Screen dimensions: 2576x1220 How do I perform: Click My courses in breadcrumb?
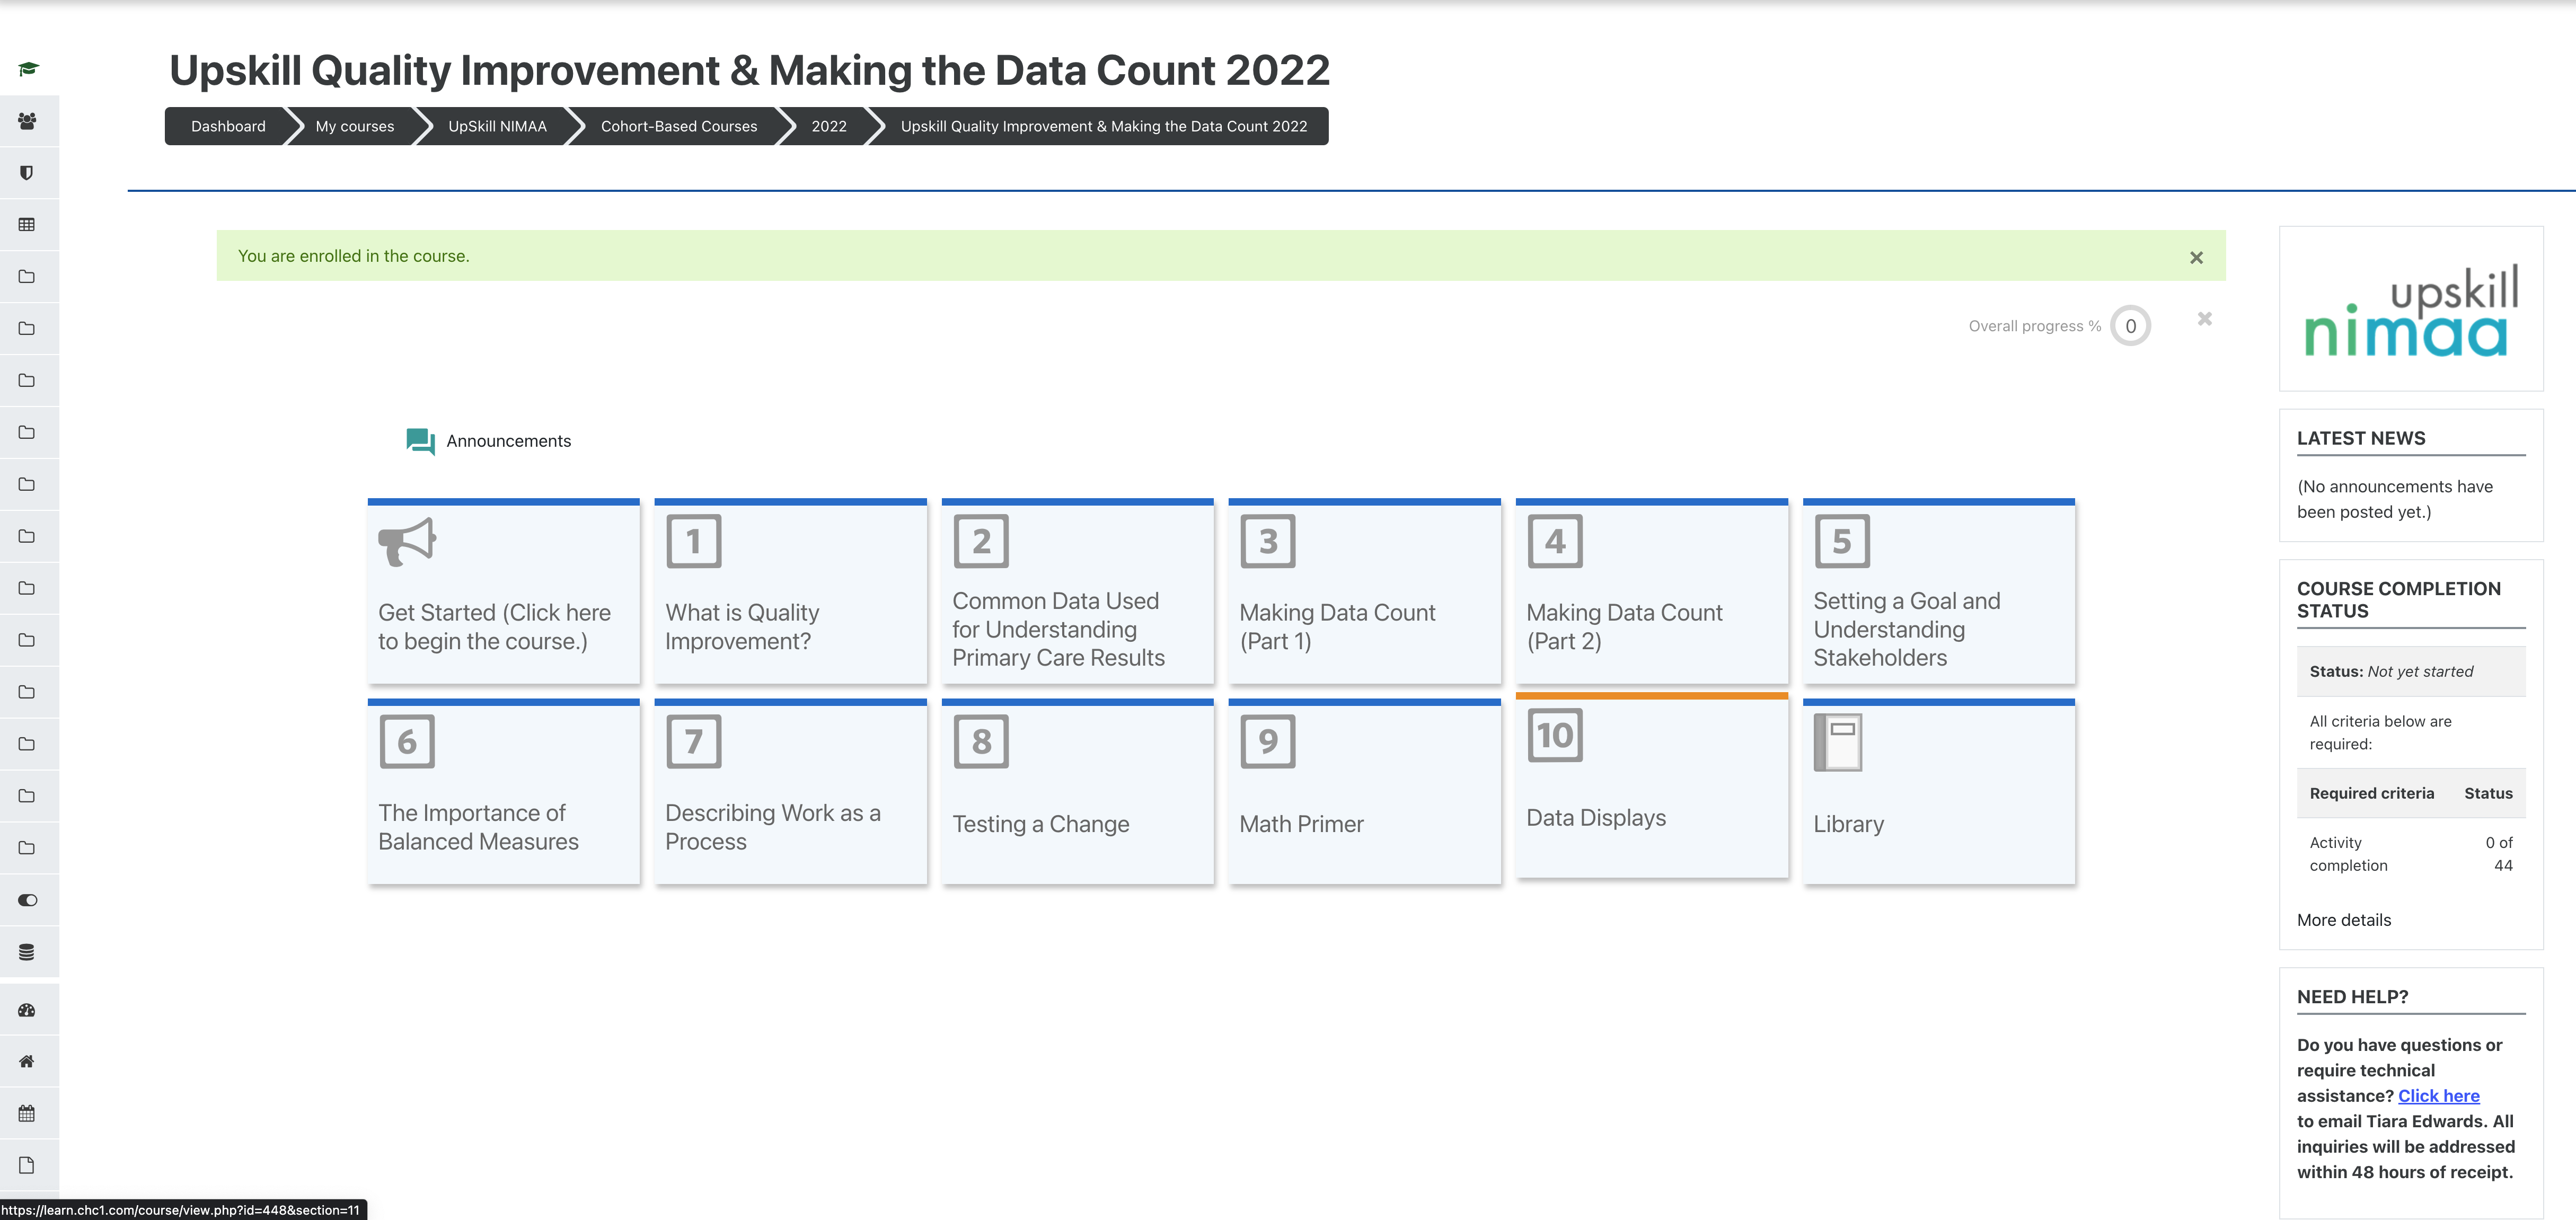coord(354,126)
